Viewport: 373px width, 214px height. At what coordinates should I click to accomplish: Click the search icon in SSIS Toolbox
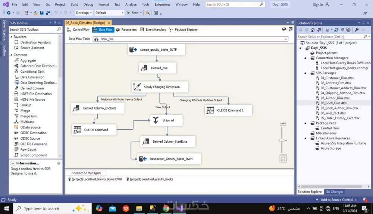(59, 29)
